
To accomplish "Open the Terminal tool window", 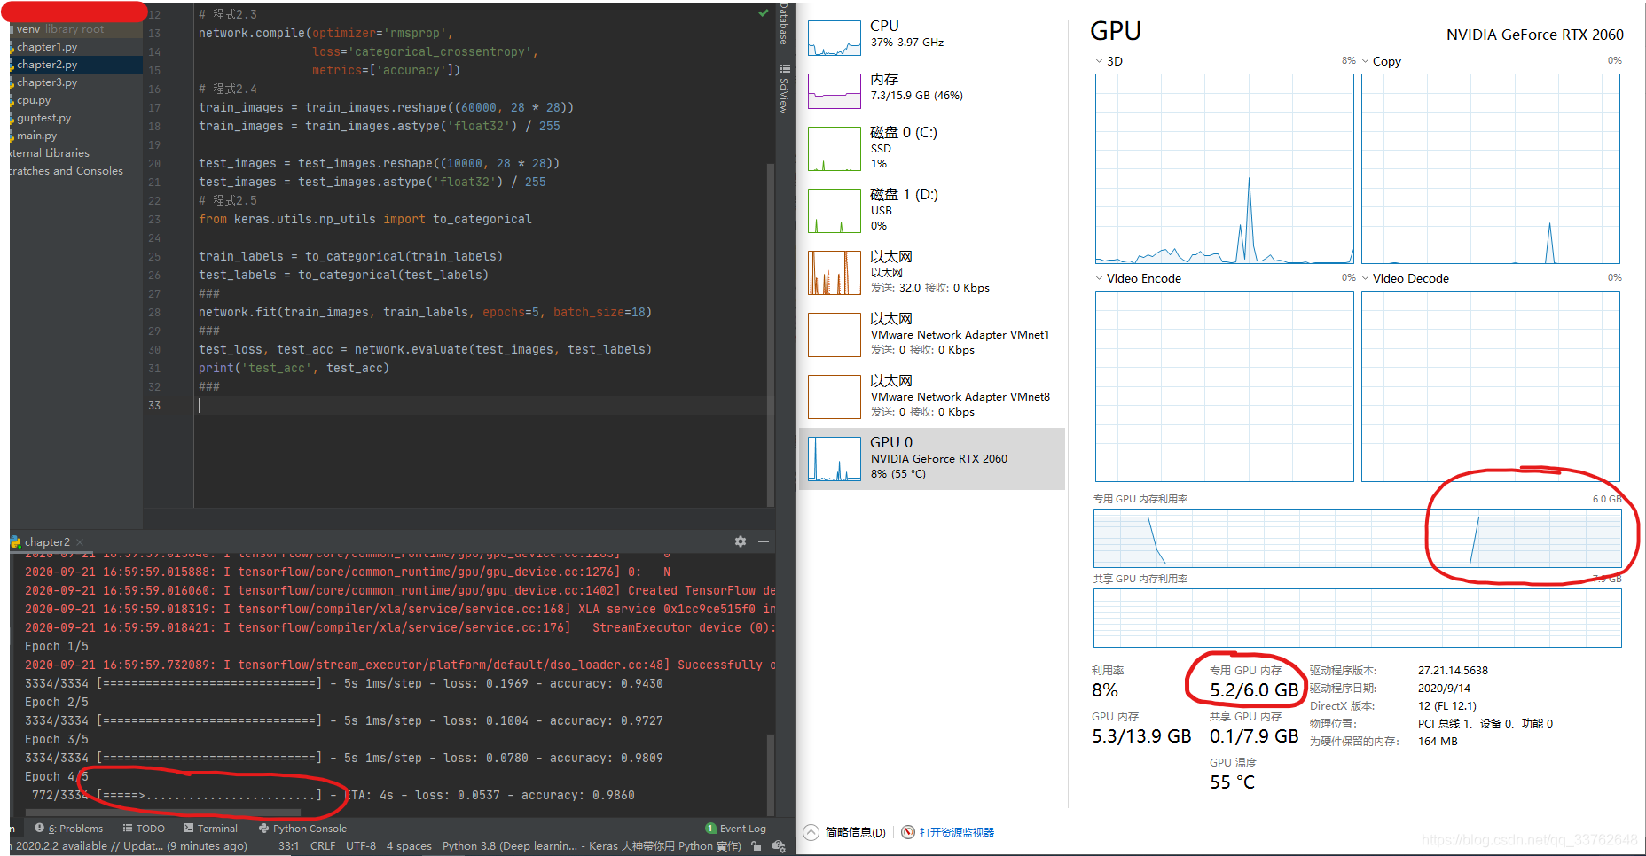I will 211,829.
